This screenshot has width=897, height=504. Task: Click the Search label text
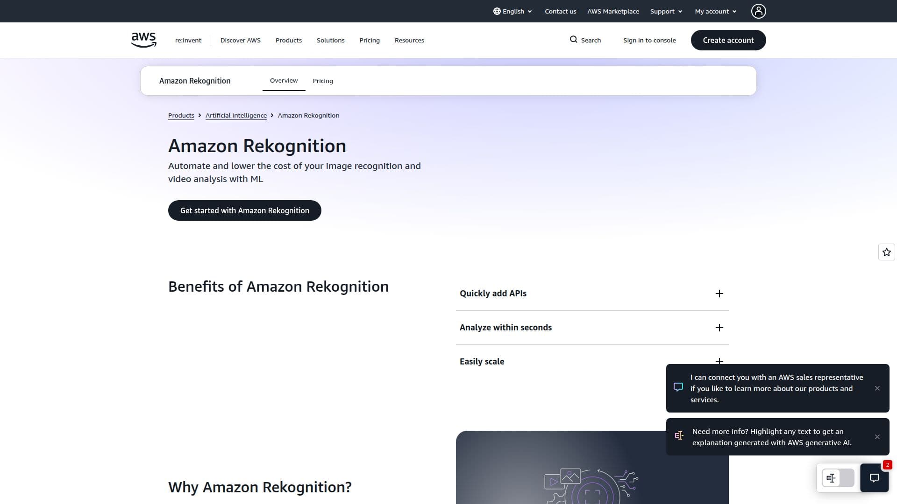click(x=591, y=40)
